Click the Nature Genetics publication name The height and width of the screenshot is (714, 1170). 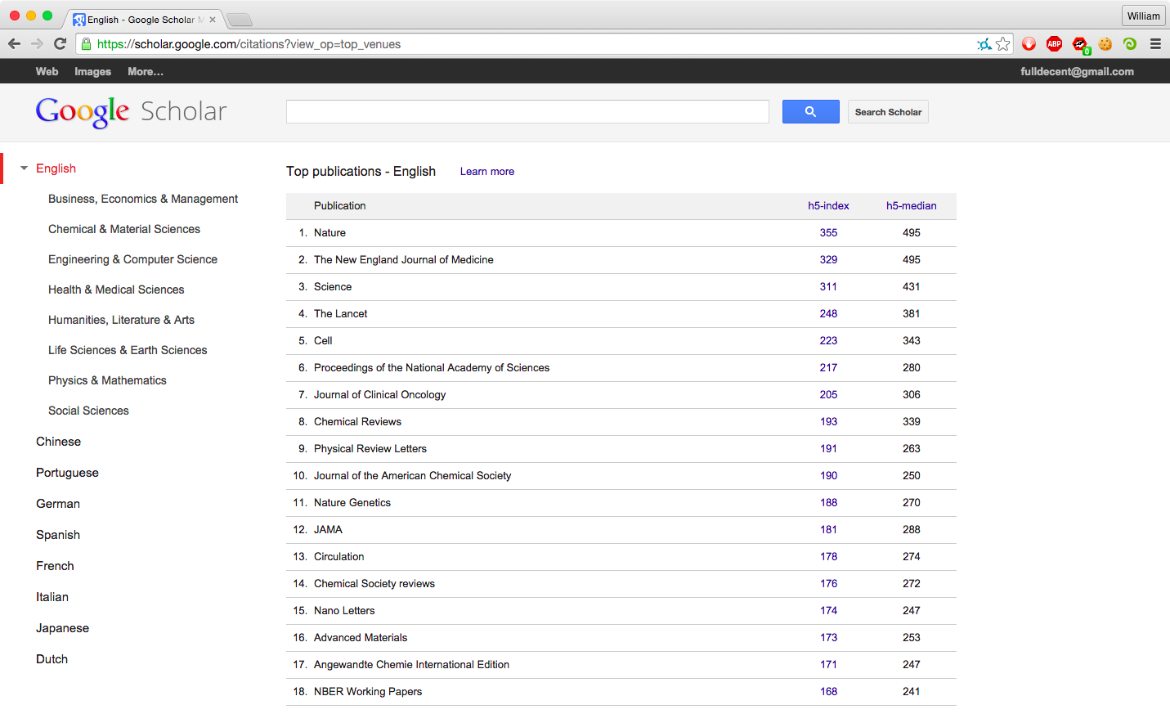[x=352, y=503]
